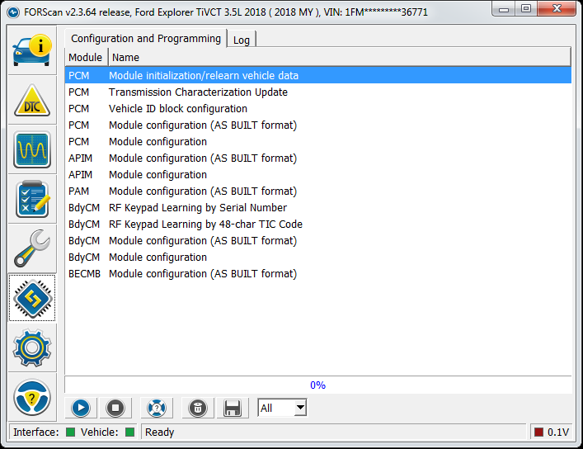This screenshot has height=449, width=583.
Task: Click the floppy disk save icon
Action: pyautogui.click(x=233, y=408)
